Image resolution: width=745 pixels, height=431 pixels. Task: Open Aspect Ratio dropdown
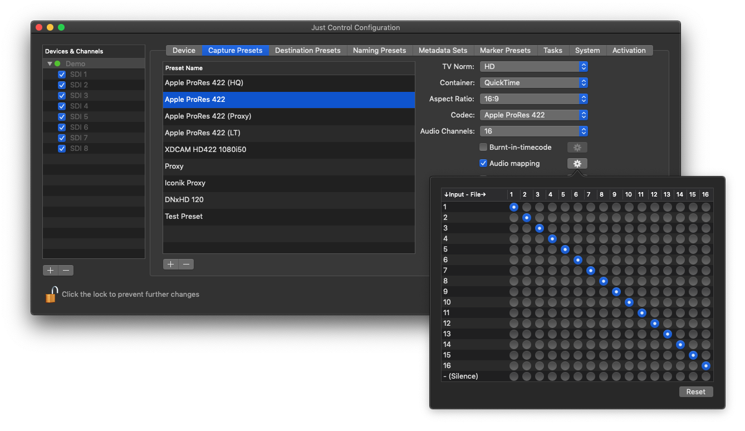pyautogui.click(x=534, y=99)
